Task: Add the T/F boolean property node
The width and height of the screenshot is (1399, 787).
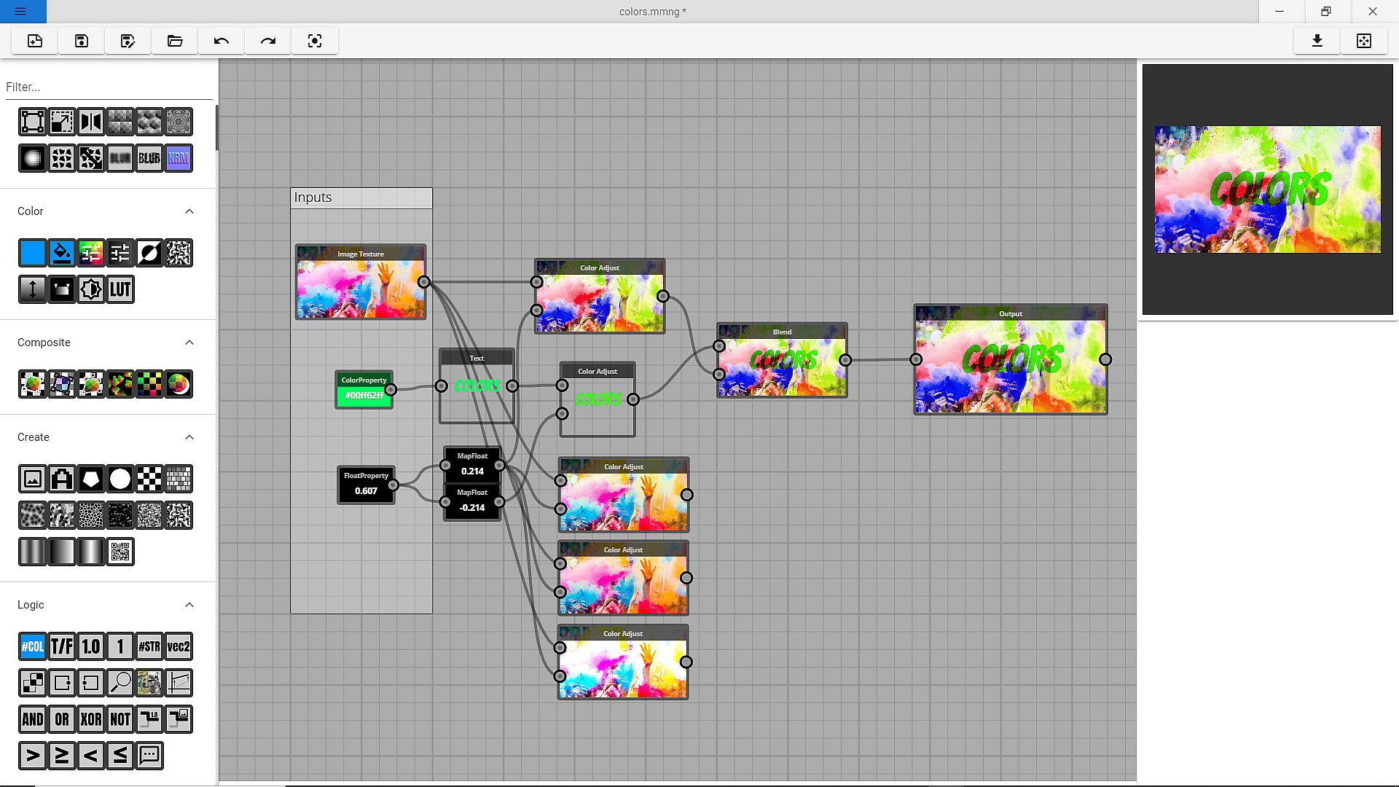Action: (x=62, y=646)
